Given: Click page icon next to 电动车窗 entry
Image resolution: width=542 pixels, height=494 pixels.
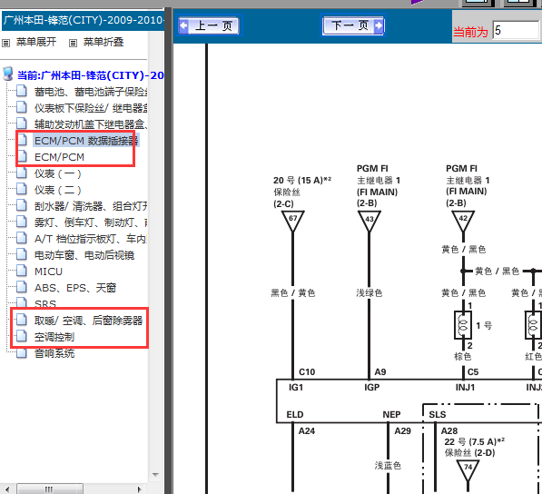Looking at the screenshot, I should pos(22,254).
